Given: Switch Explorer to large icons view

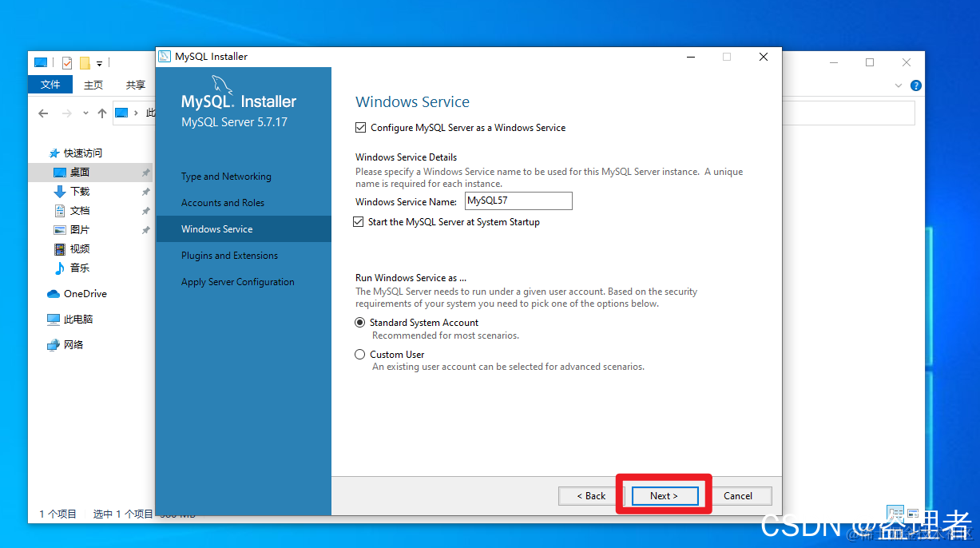Looking at the screenshot, I should tap(913, 513).
